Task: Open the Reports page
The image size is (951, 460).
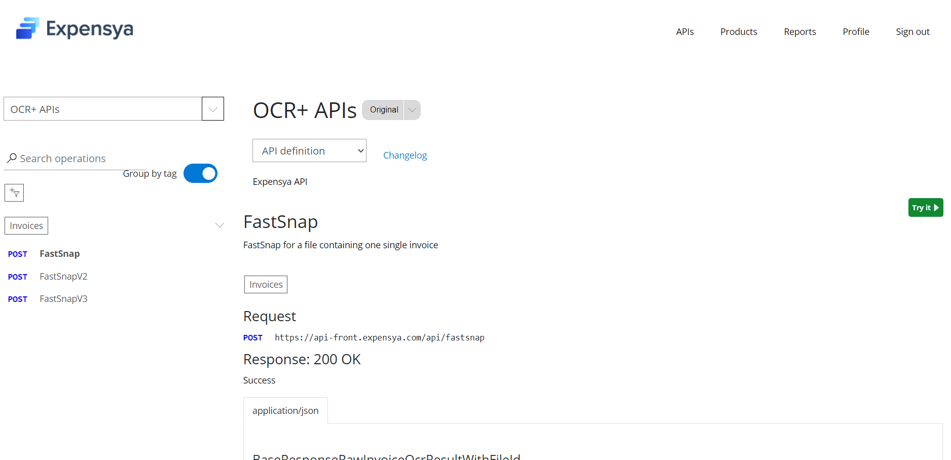Action: coord(799,31)
